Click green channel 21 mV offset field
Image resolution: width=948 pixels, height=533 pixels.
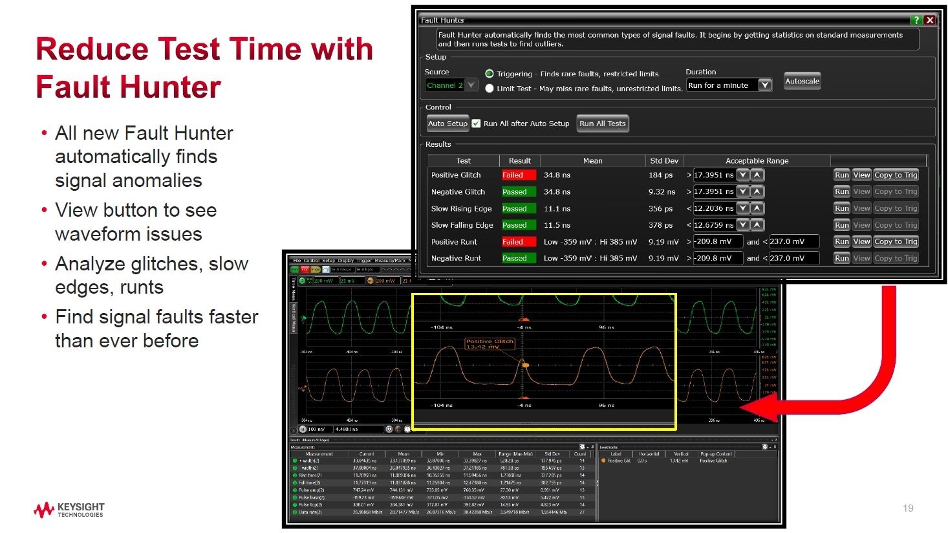tap(352, 281)
